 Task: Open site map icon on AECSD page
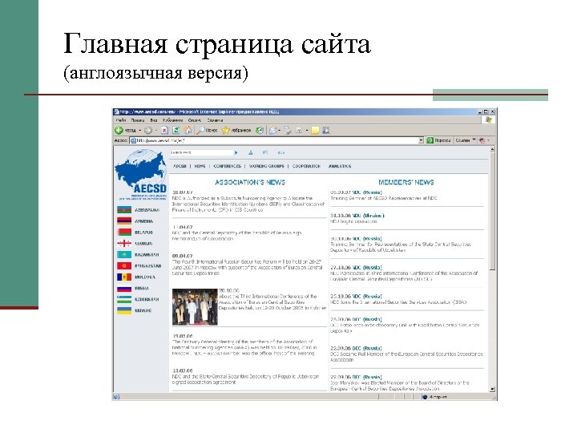tap(251, 152)
